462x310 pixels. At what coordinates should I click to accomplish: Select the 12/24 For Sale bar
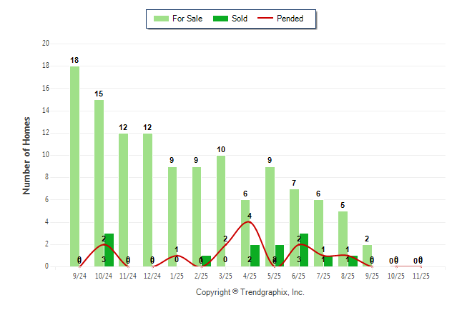tap(147, 200)
